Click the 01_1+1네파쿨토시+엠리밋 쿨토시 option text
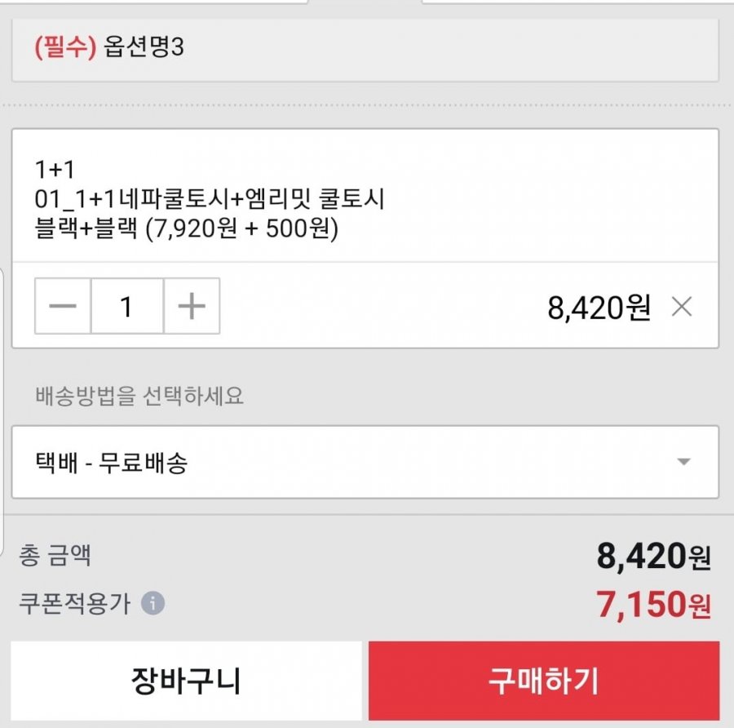The width and height of the screenshot is (734, 728). [210, 198]
